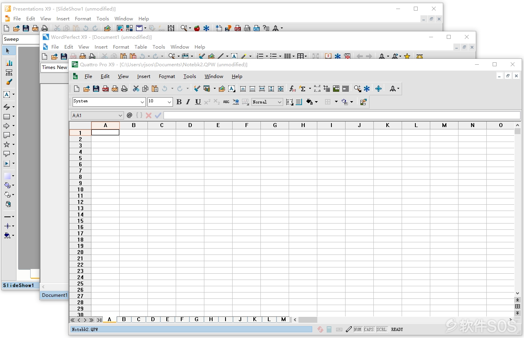Open the font size 10 dropdown
524x338 pixels.
(169, 102)
